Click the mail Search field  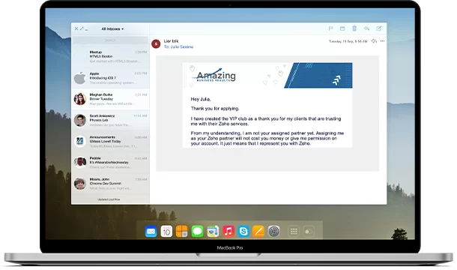(110, 40)
